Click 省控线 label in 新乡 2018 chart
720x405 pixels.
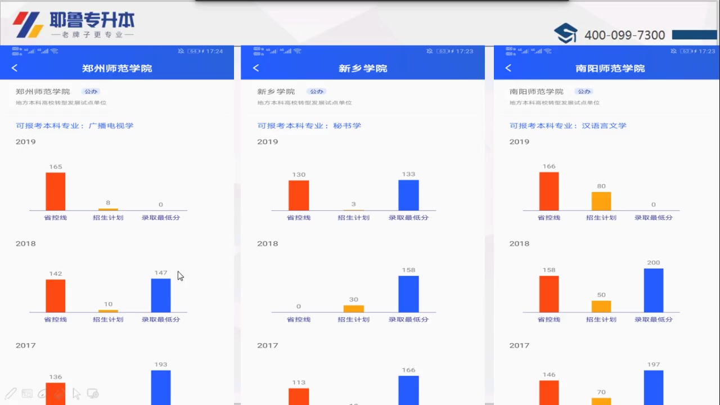299,319
